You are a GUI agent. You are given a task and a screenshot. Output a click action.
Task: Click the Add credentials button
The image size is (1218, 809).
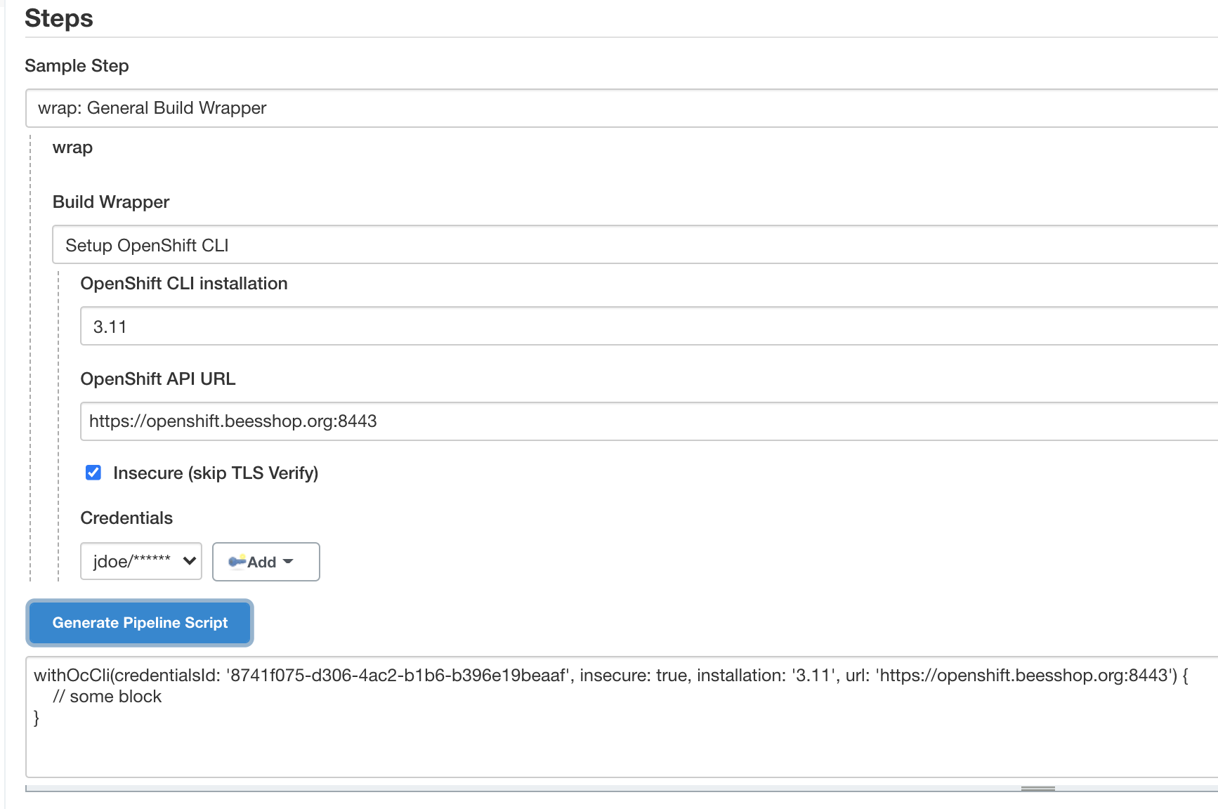pos(266,562)
